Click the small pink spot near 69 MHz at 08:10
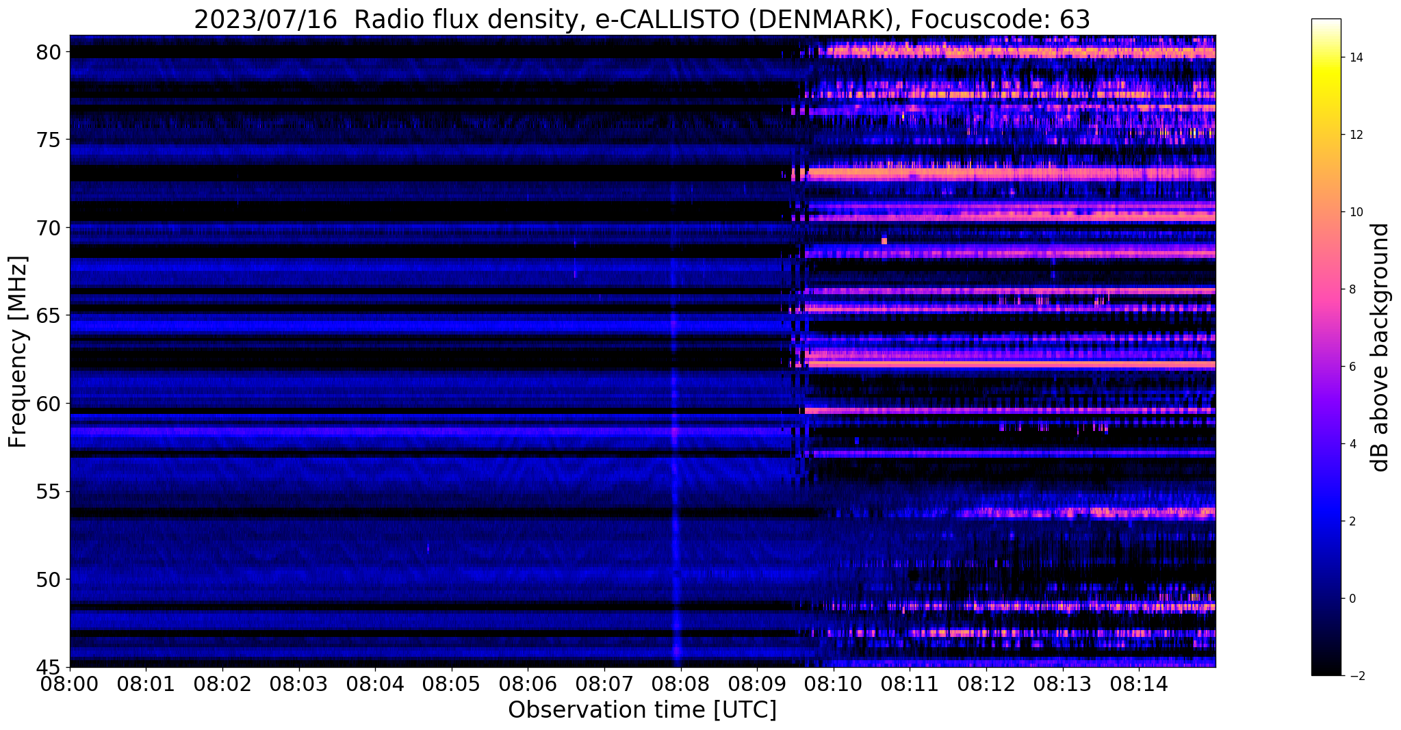This screenshot has width=1401, height=730. coord(884,241)
